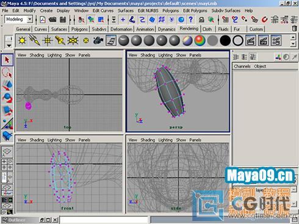The image size is (299, 224).
Task: Toggle snap to grid icon
Action: (x=225, y=20)
